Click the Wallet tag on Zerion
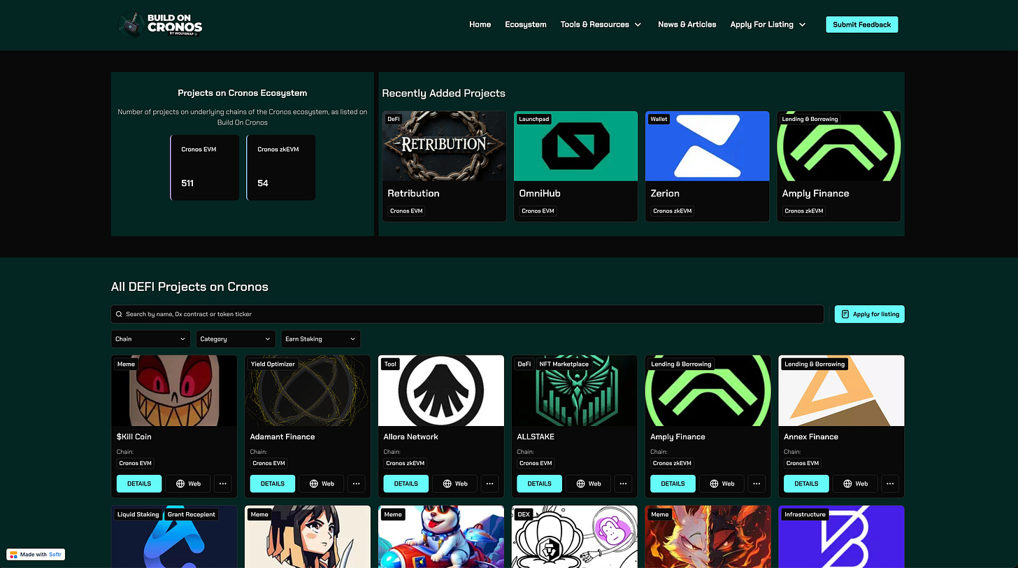 [659, 119]
